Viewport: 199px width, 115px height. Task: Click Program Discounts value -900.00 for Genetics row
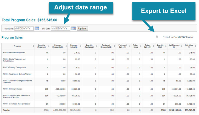point(62,104)
